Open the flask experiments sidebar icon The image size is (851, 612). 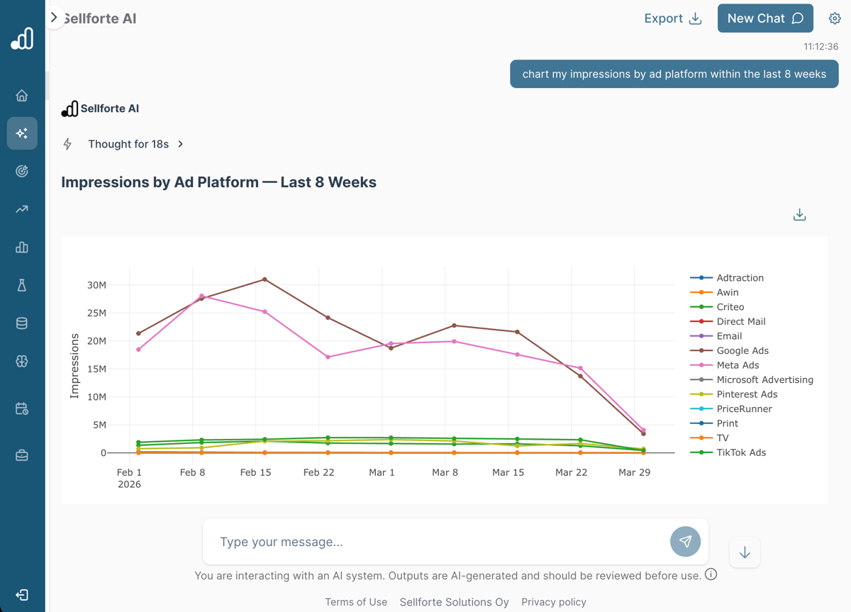pyautogui.click(x=22, y=285)
